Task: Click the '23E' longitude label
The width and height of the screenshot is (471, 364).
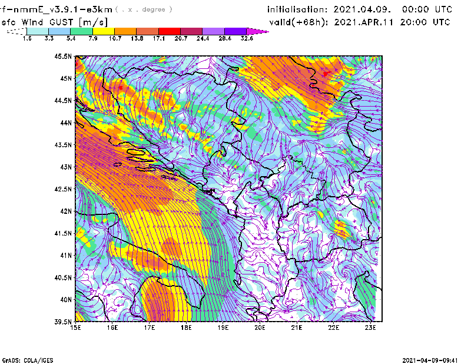Action: click(370, 327)
